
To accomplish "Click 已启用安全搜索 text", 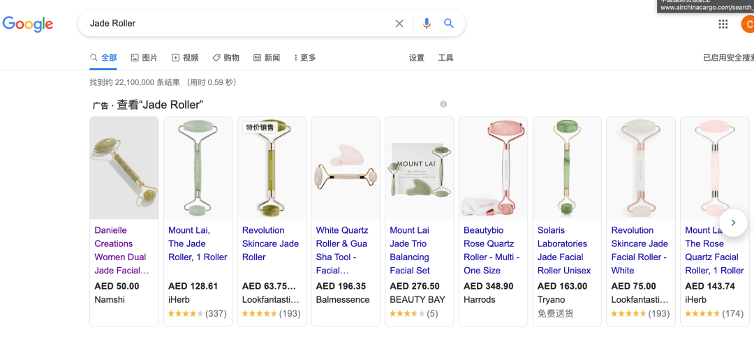I will 728,58.
